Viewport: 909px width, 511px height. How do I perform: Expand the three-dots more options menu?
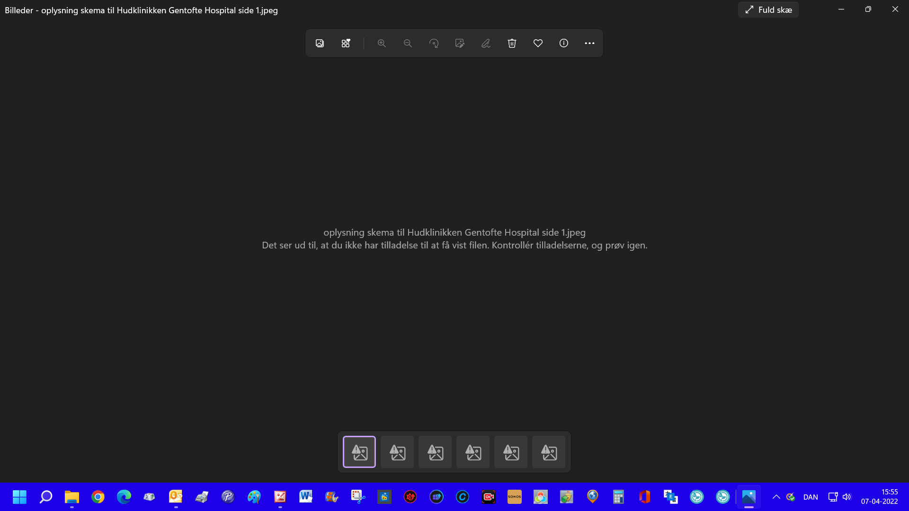589,43
